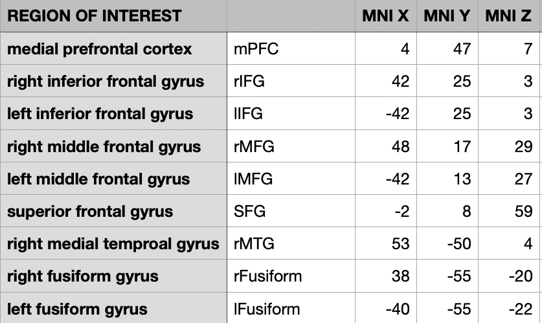Image resolution: width=542 pixels, height=323 pixels.
Task: Select the REGION OF INTEREST header cell
Action: 95,16
